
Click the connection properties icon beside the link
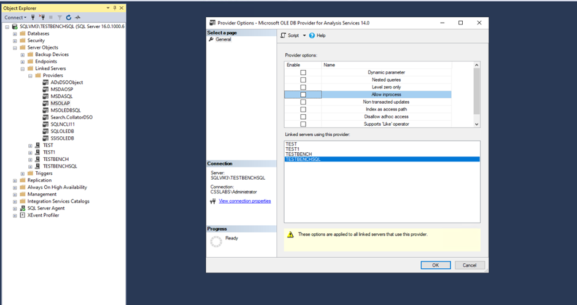pos(213,201)
